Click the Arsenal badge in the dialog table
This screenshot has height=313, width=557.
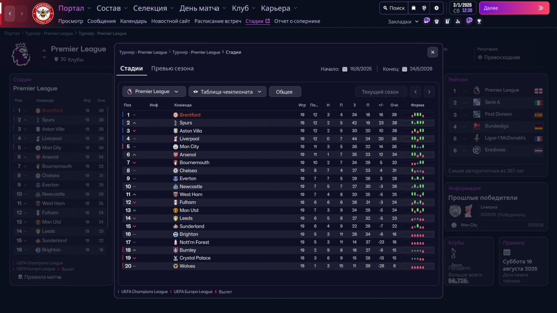(176, 155)
